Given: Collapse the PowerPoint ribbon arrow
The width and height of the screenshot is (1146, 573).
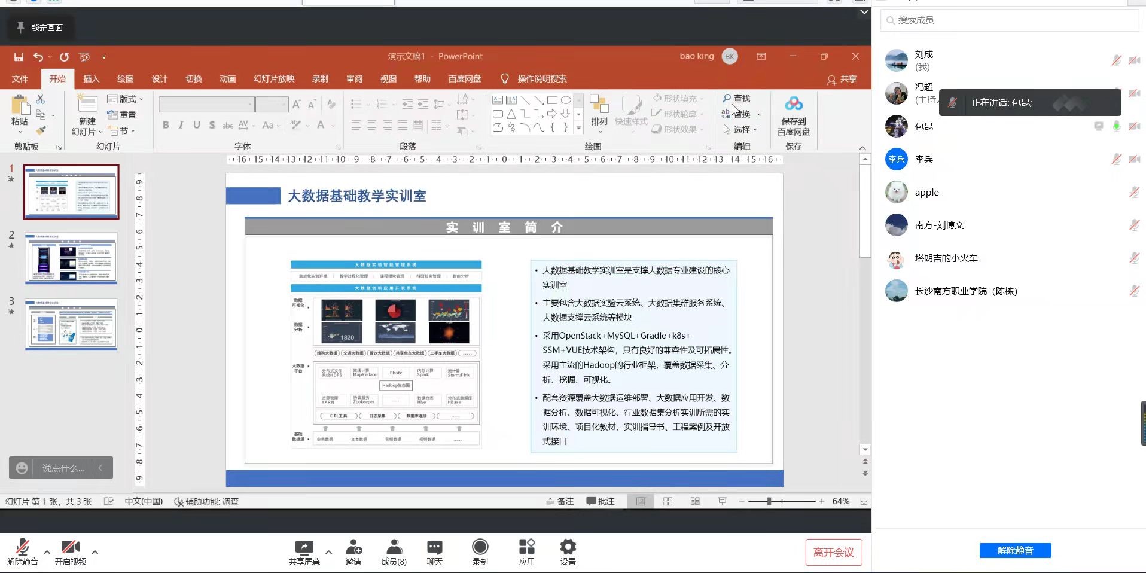Looking at the screenshot, I should (x=862, y=148).
